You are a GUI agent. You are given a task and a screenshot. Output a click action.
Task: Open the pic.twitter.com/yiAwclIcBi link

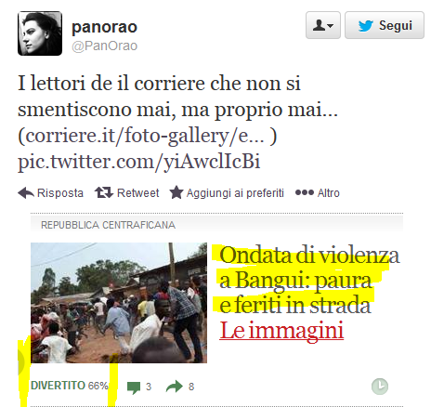[138, 162]
